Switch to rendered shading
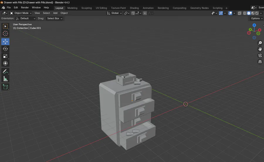264x162 pixels. (x=257, y=13)
